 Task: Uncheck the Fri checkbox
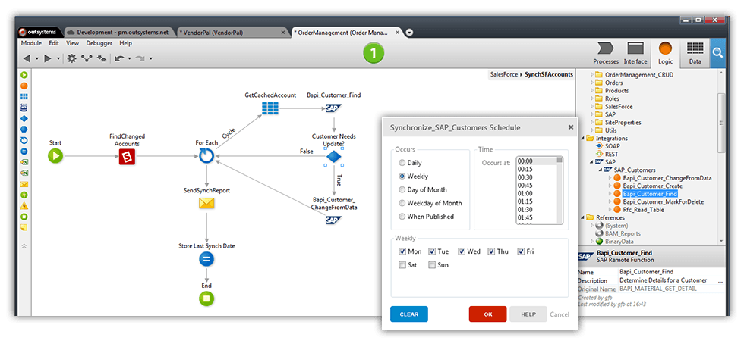coord(521,251)
